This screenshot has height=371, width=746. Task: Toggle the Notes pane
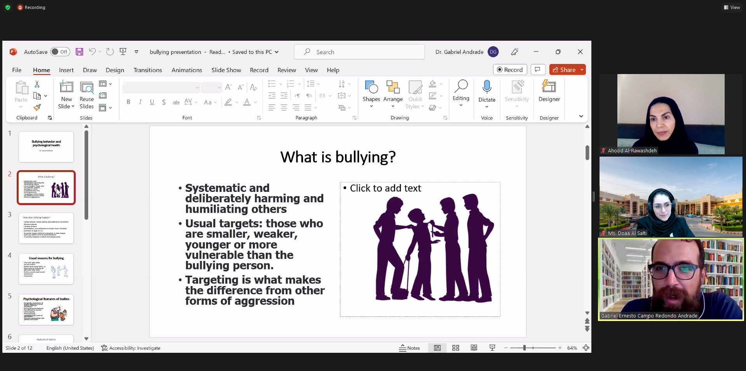tap(410, 348)
